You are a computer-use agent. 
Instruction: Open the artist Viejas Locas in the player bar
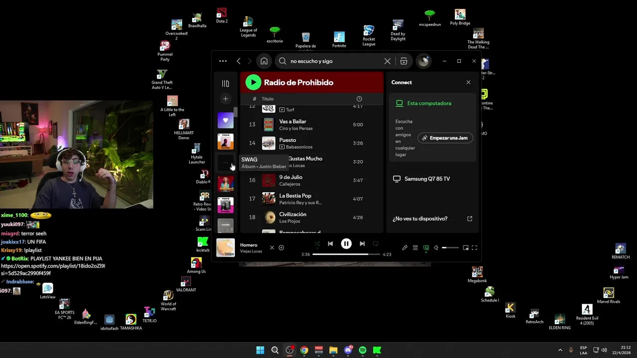coord(251,252)
